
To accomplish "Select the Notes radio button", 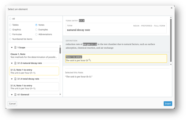I will 36,25.
